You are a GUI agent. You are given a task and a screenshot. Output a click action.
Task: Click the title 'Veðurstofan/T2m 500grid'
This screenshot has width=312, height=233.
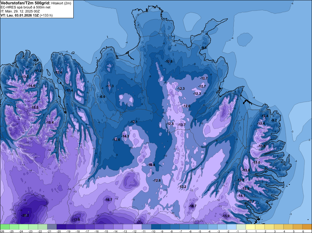[26, 3]
